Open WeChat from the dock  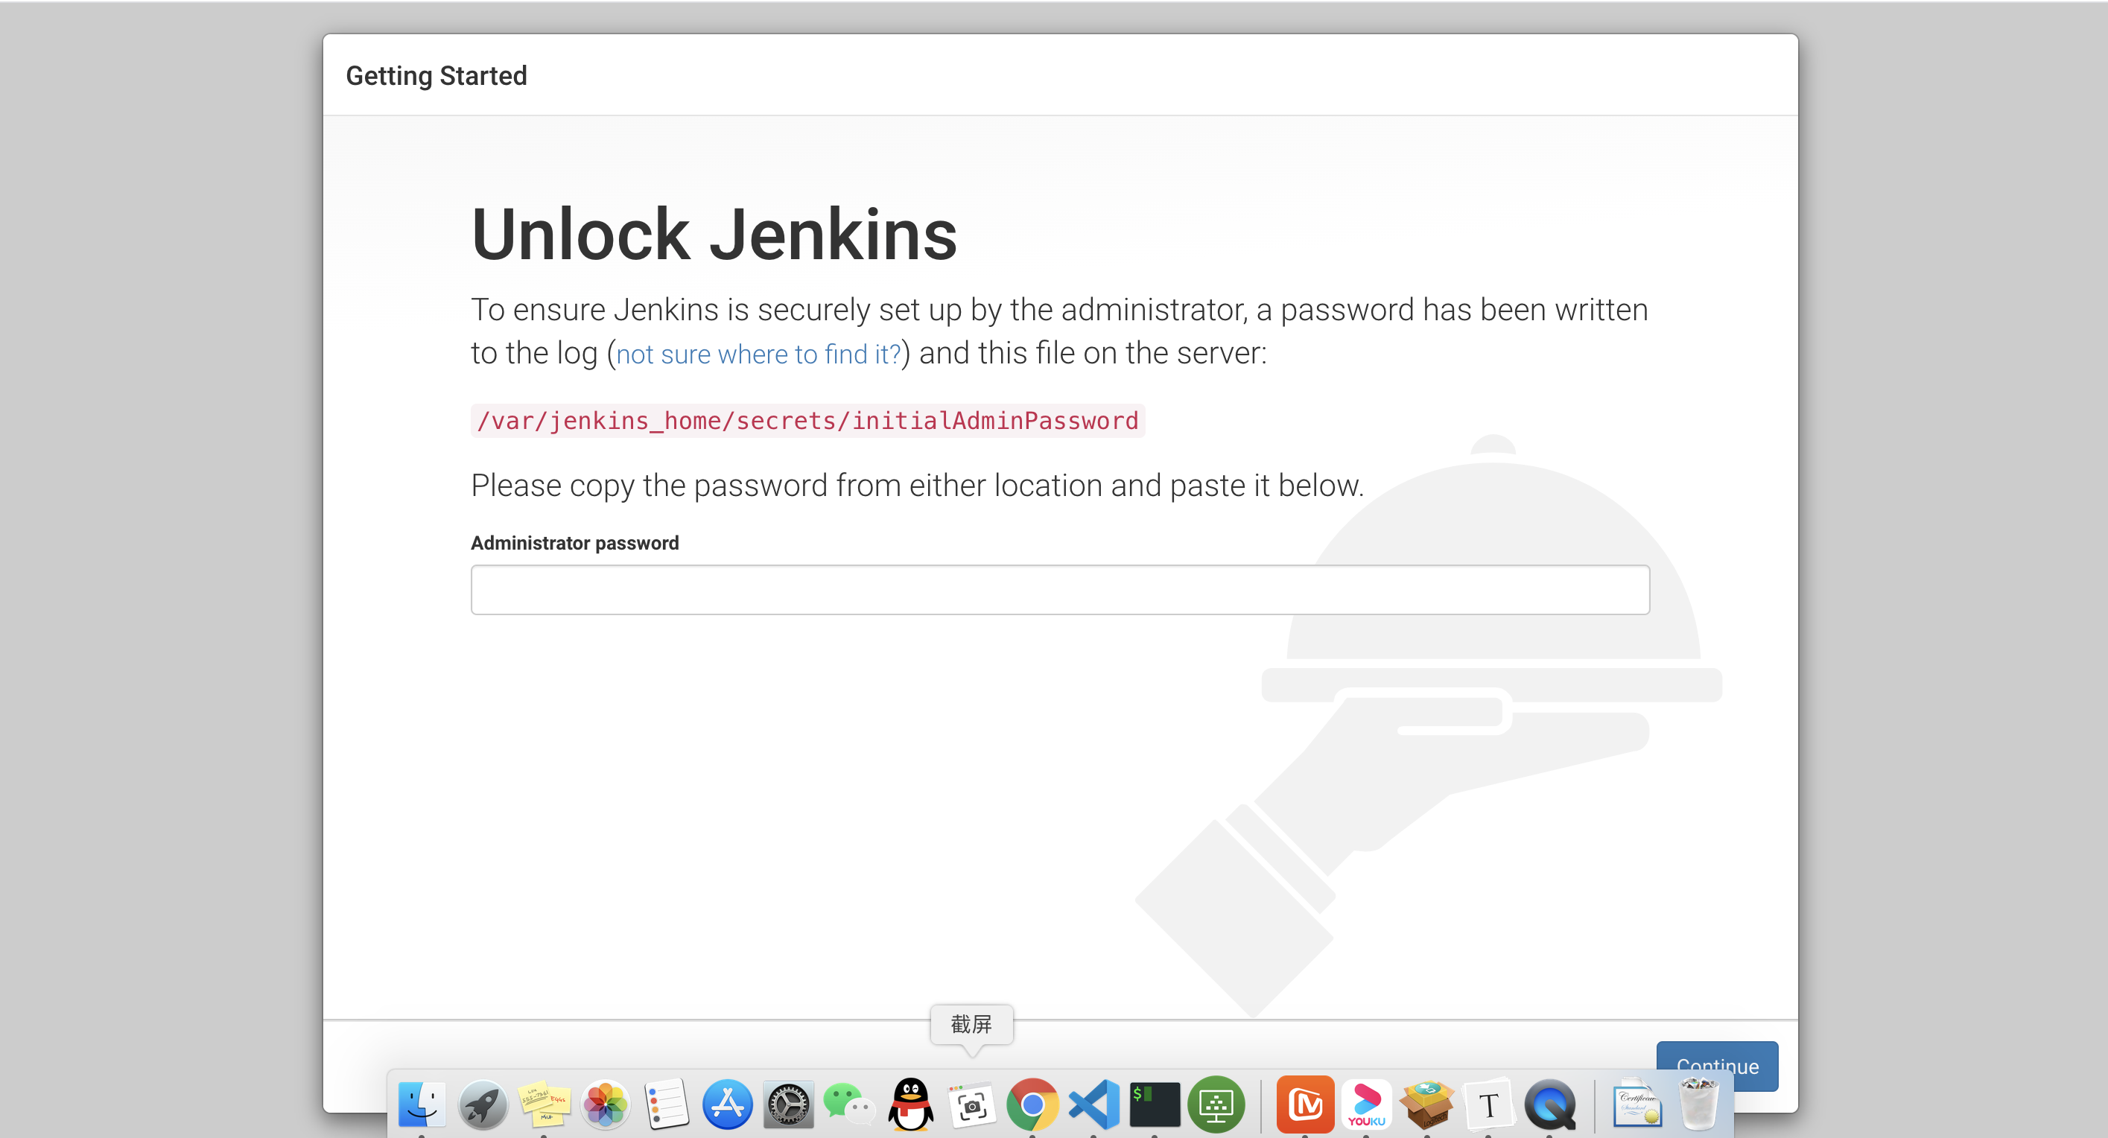pyautogui.click(x=849, y=1104)
